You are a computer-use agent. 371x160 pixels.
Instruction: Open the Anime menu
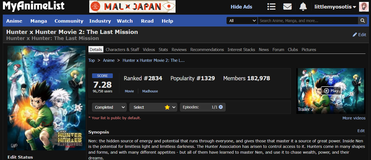pos(14,21)
